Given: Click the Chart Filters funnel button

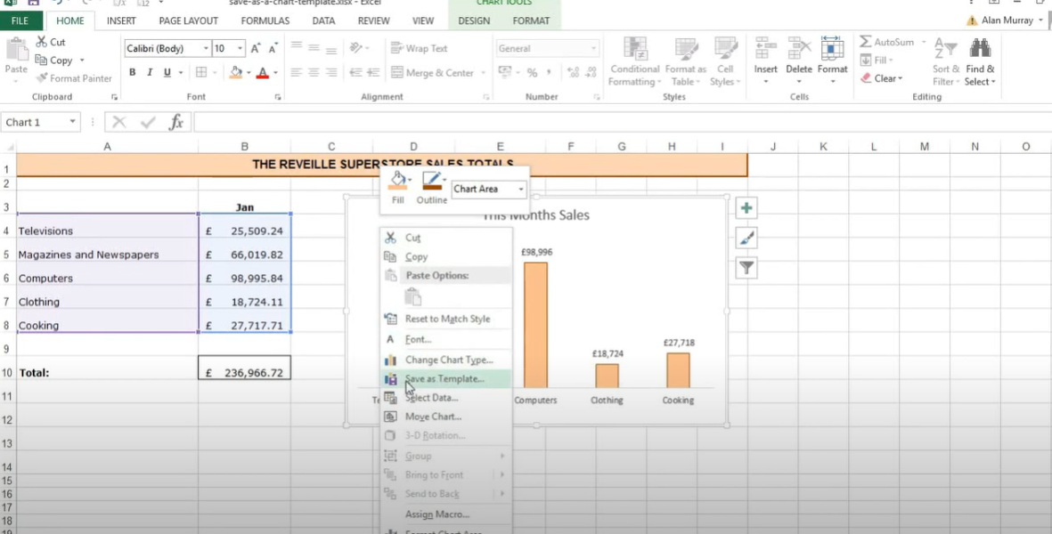Looking at the screenshot, I should click(746, 268).
